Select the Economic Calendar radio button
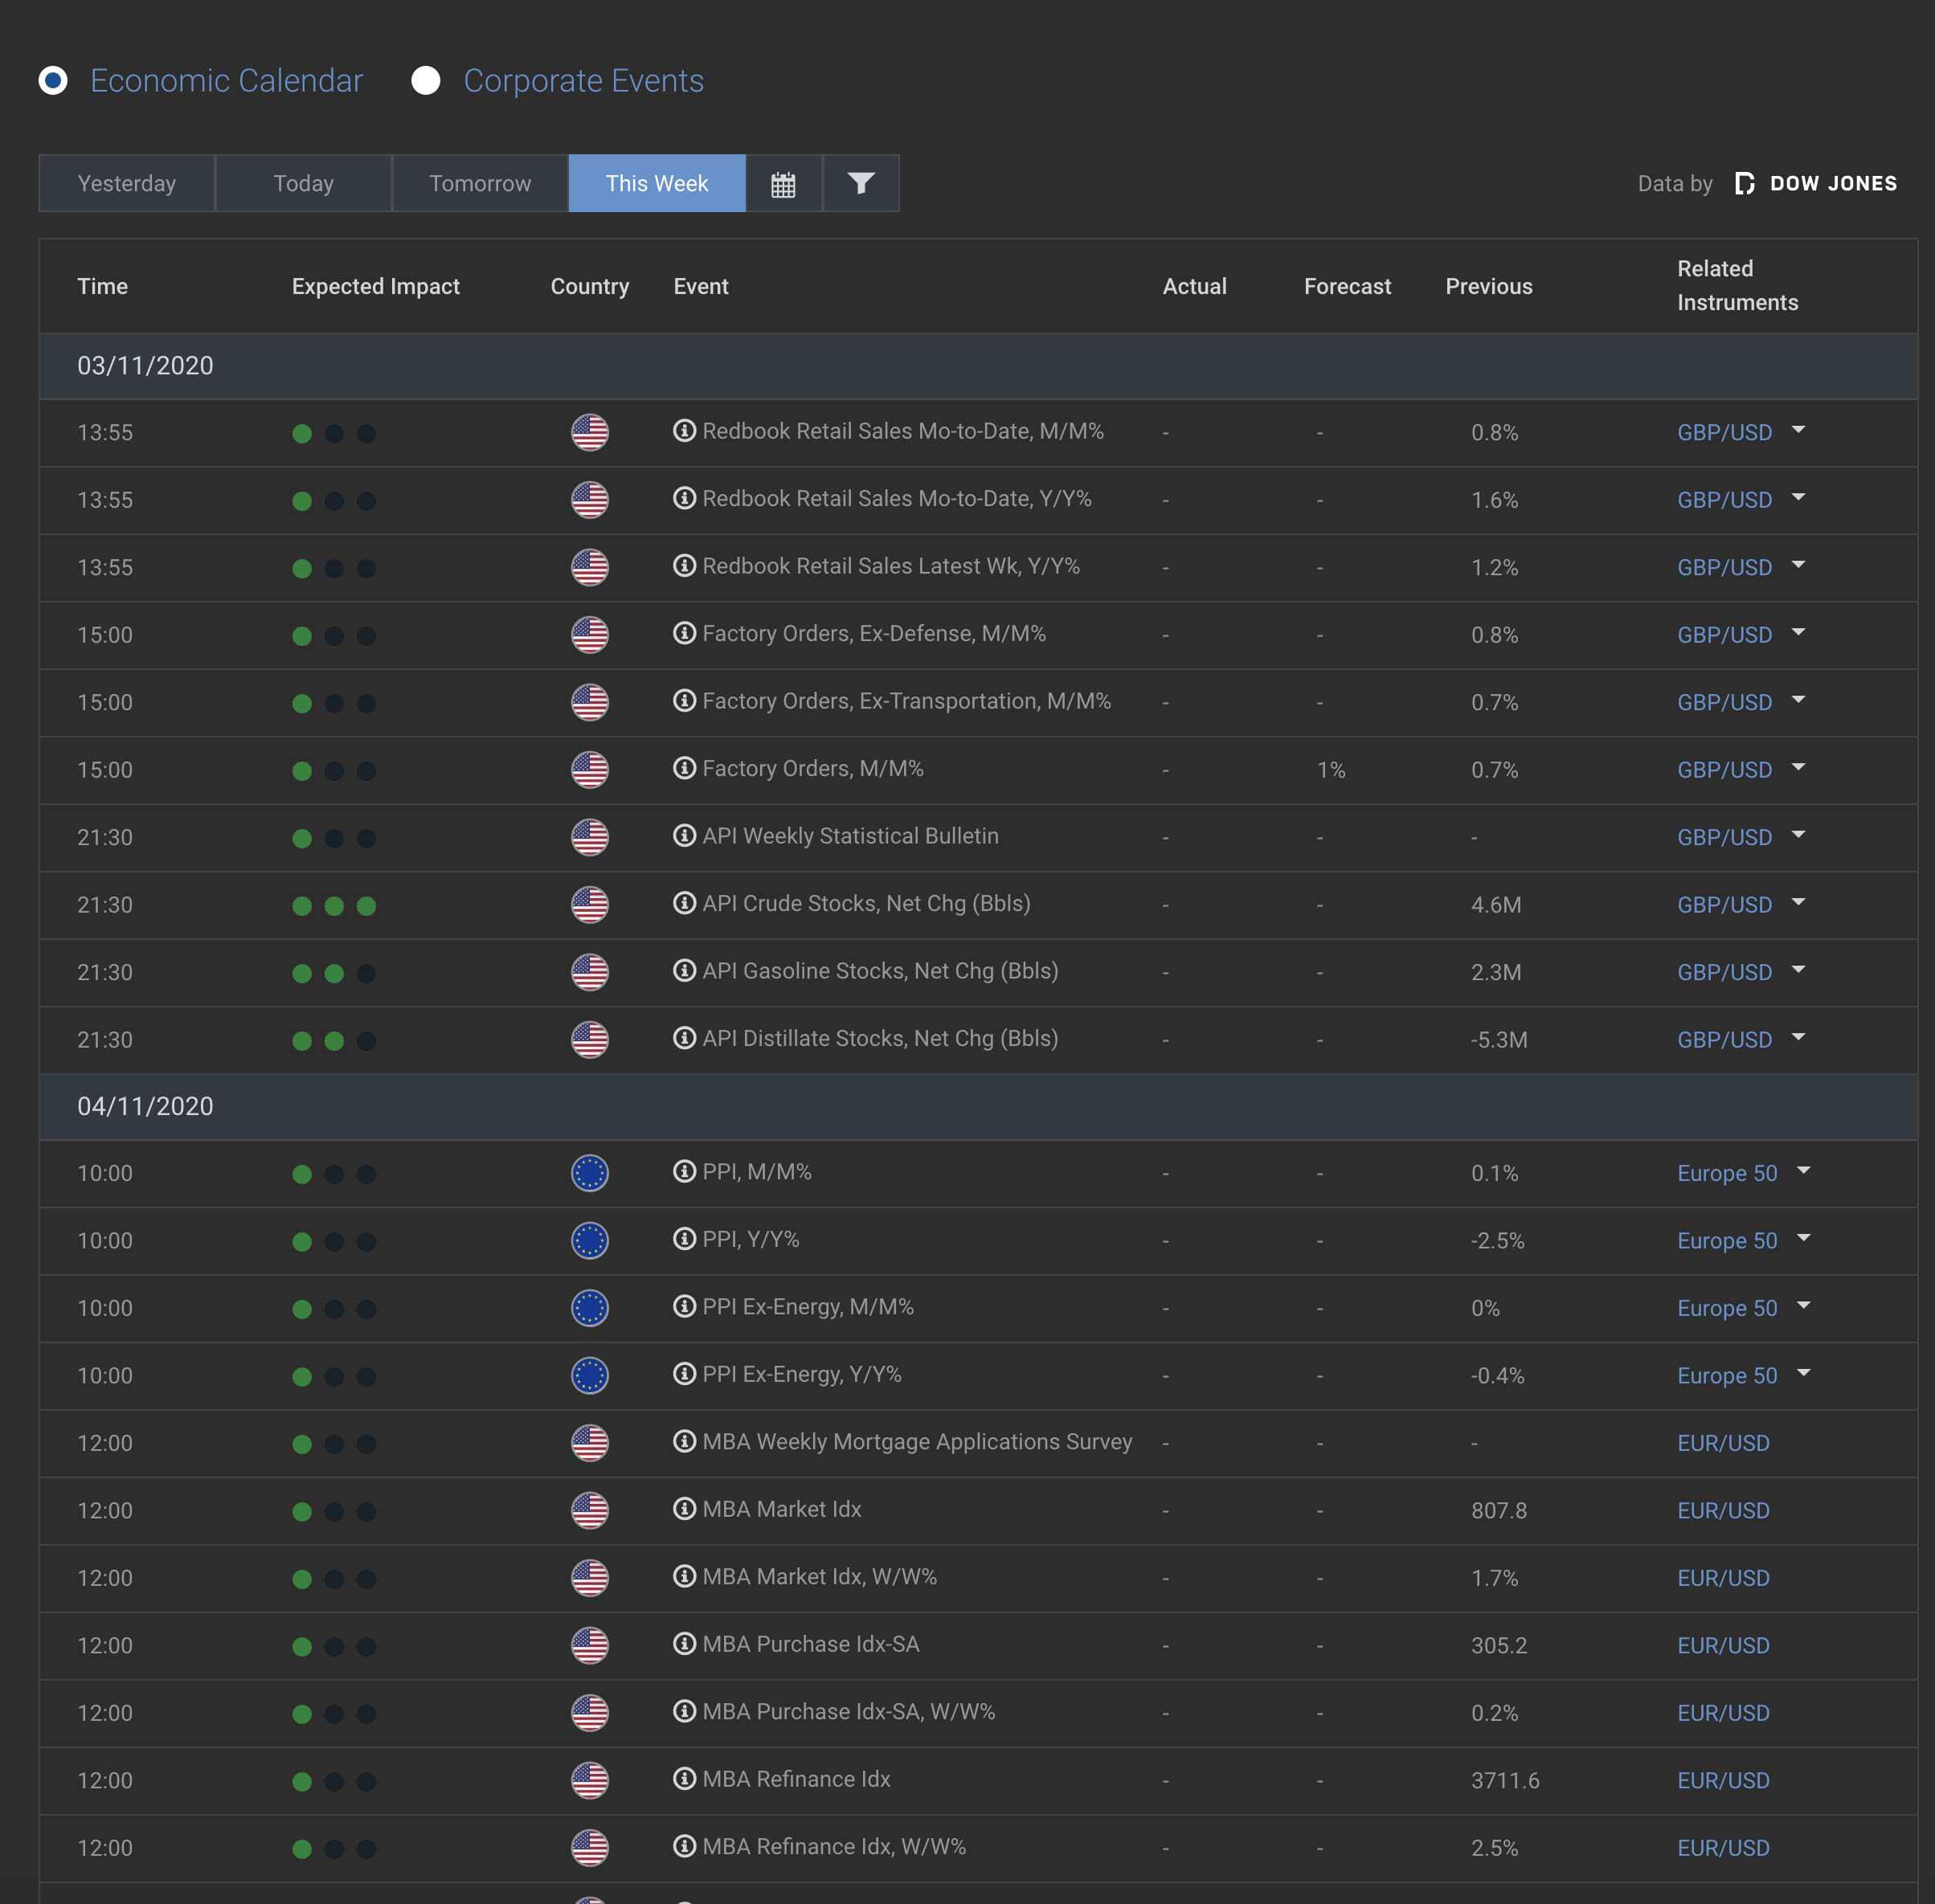This screenshot has width=1935, height=1904. [53, 81]
